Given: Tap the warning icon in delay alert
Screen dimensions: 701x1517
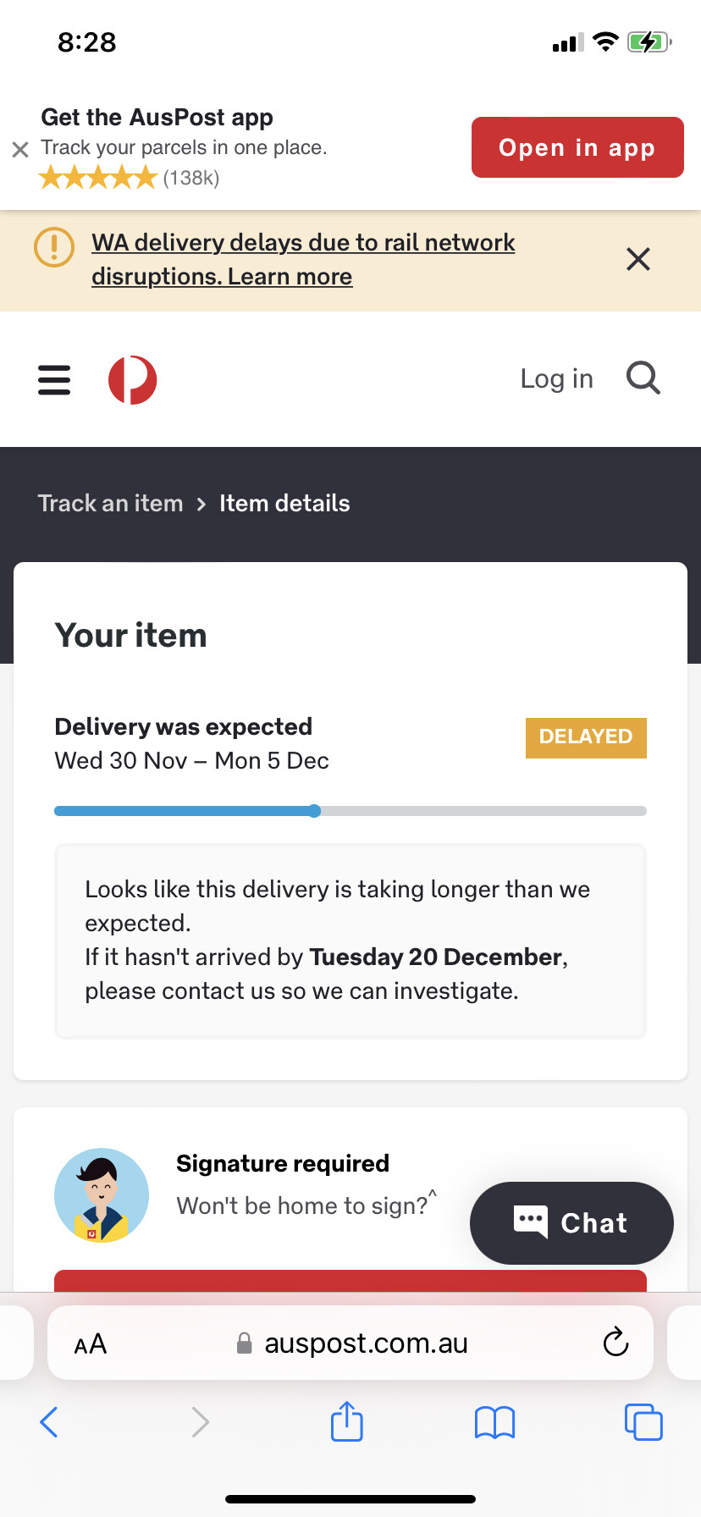Looking at the screenshot, I should (54, 246).
